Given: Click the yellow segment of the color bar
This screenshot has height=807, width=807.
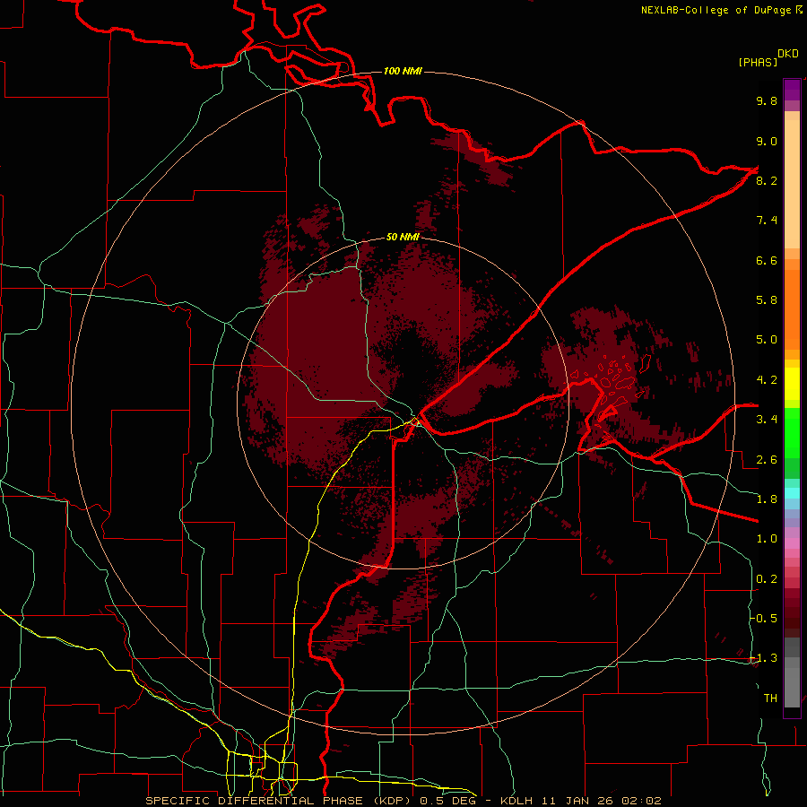Looking at the screenshot, I should (x=792, y=384).
